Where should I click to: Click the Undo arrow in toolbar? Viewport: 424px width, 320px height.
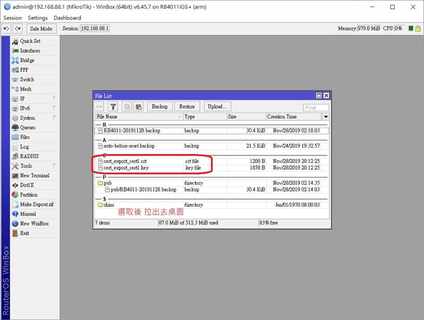[x=6, y=29]
